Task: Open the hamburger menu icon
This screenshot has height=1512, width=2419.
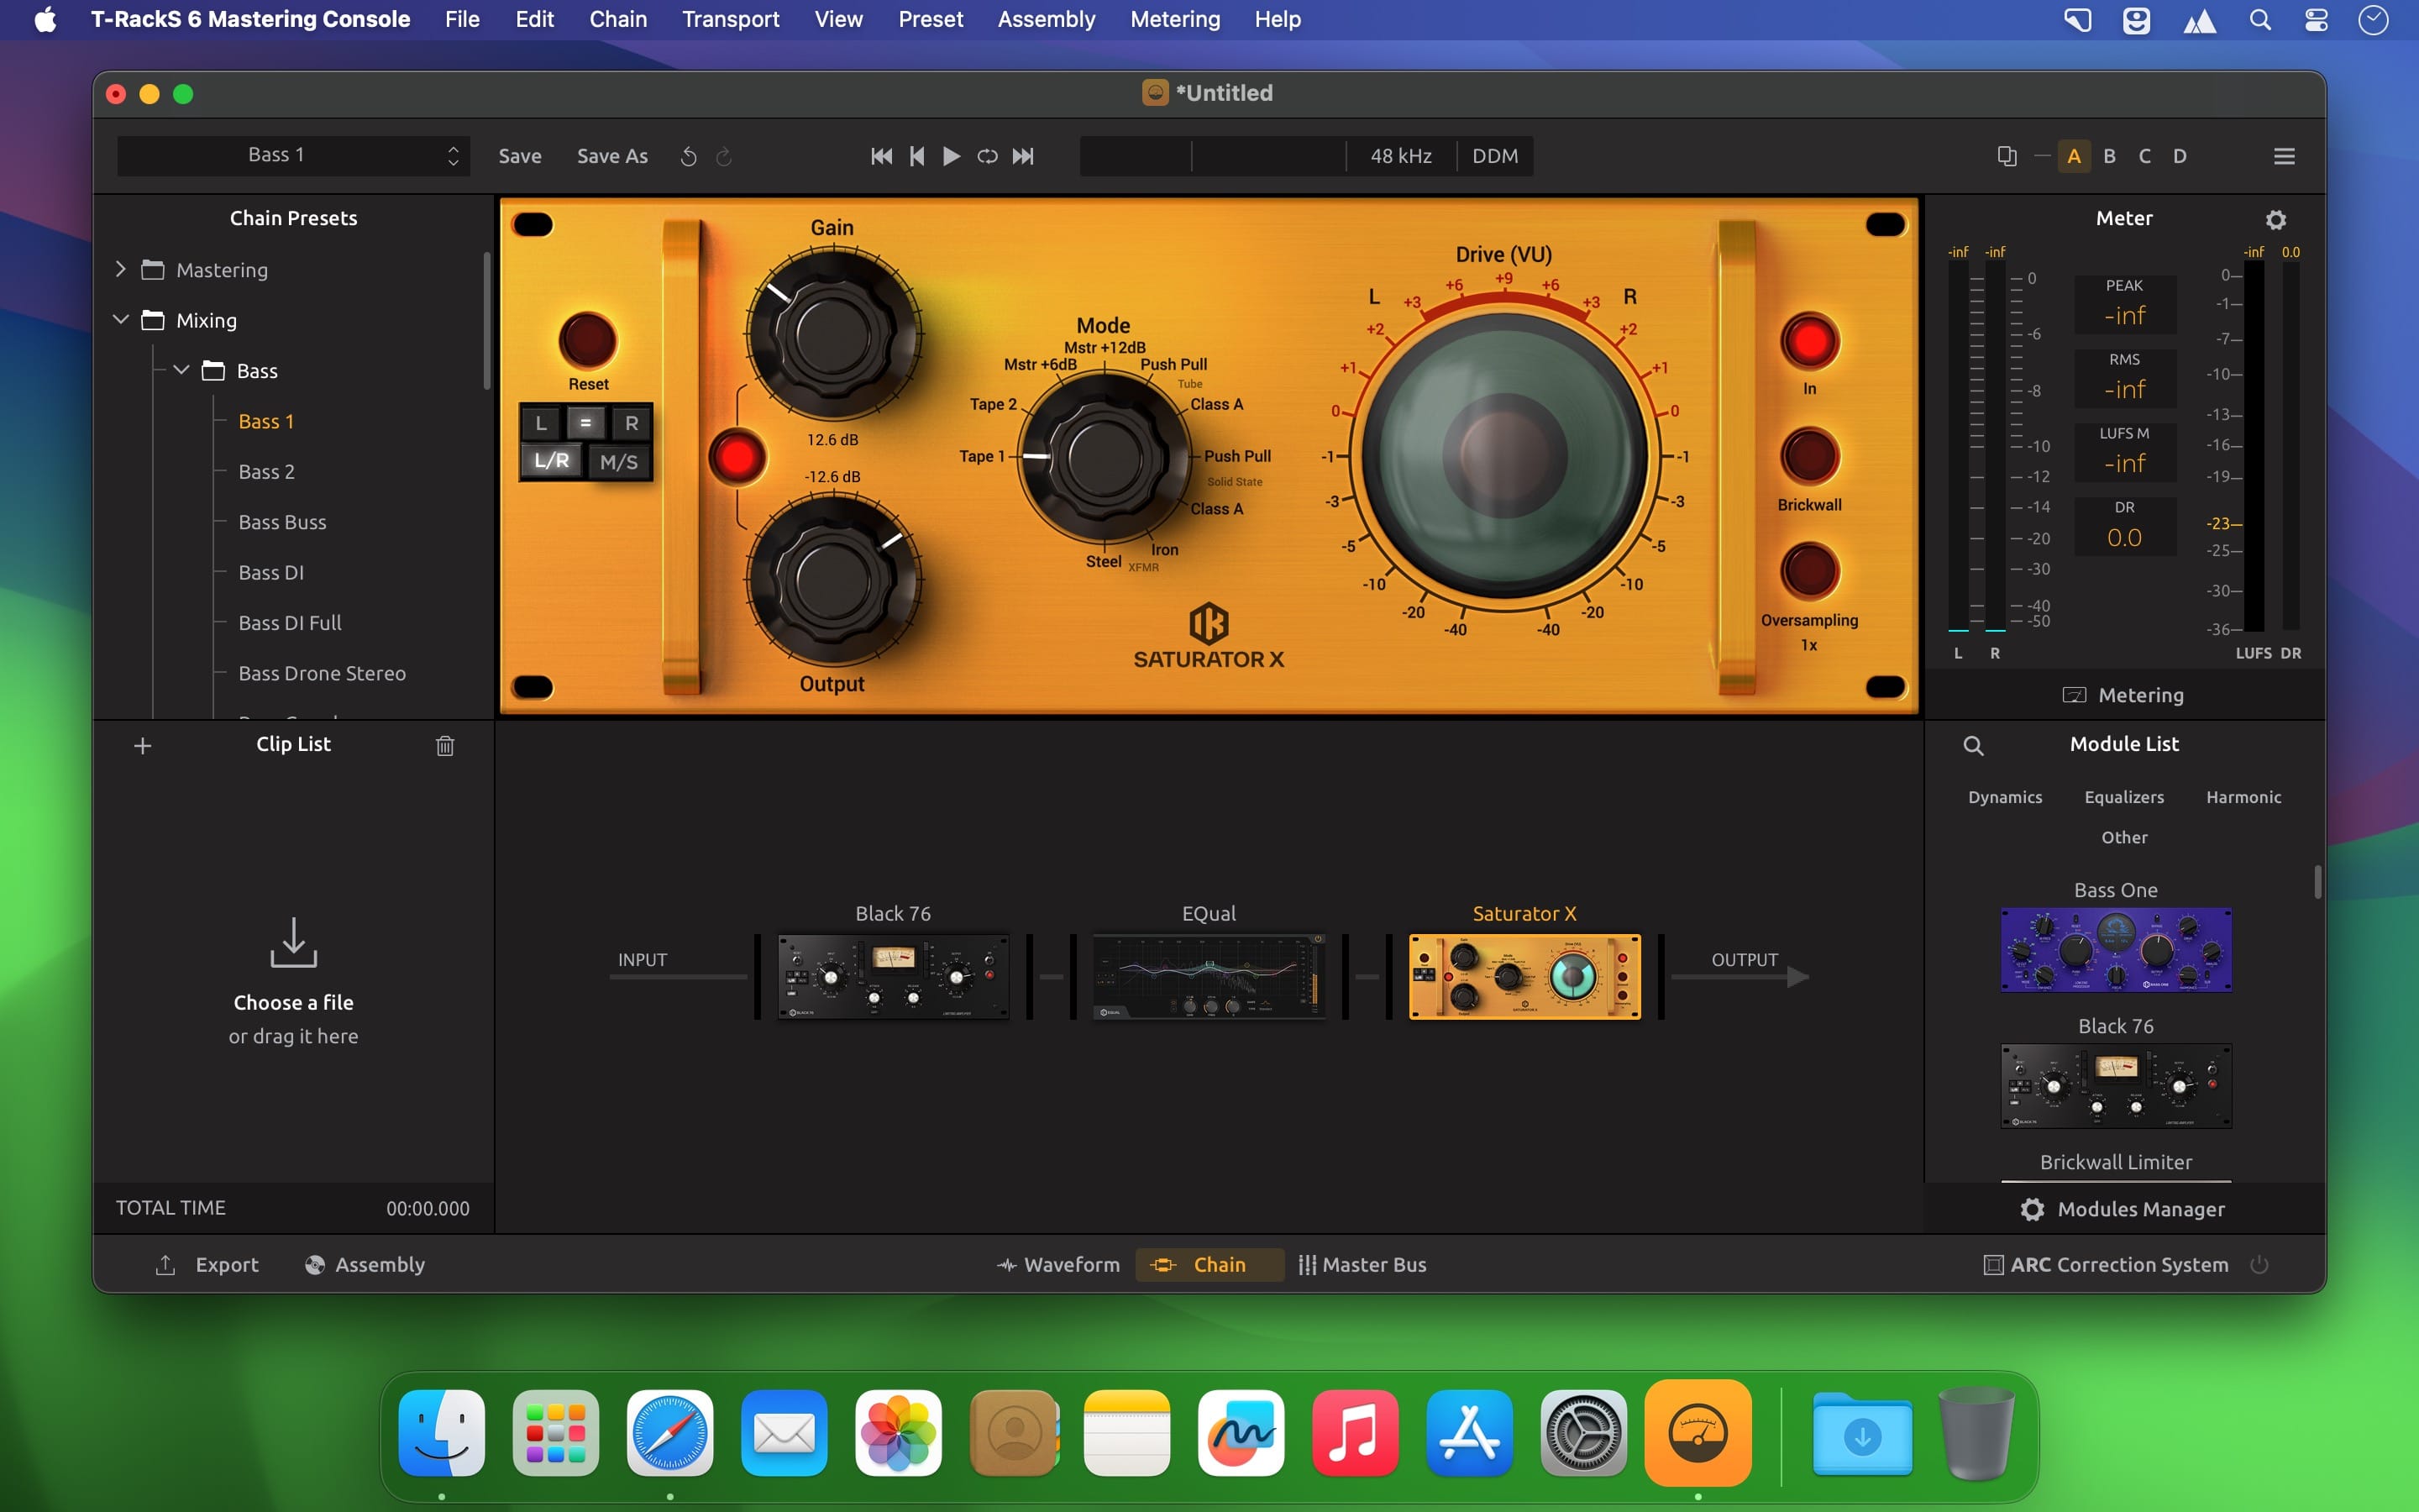Action: coord(2284,156)
